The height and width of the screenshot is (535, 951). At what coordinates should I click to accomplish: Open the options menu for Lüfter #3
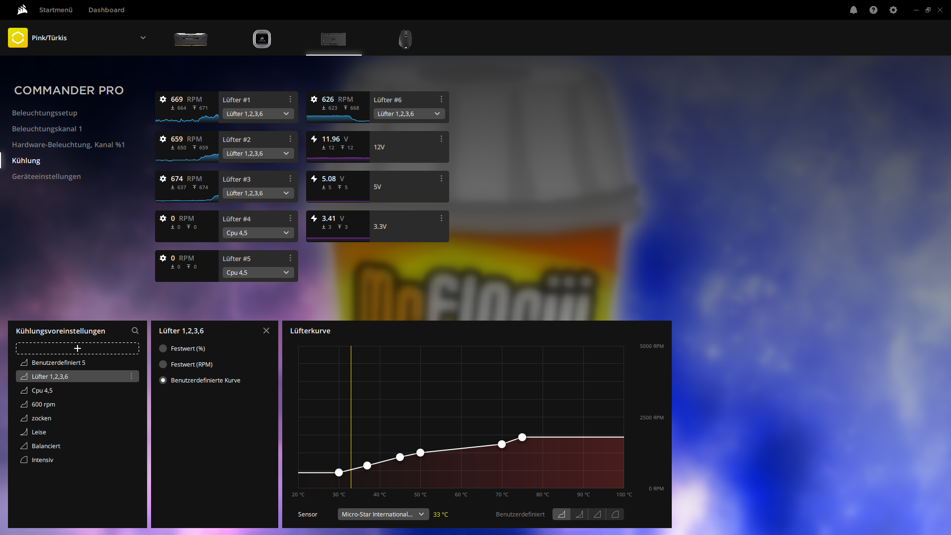point(290,179)
